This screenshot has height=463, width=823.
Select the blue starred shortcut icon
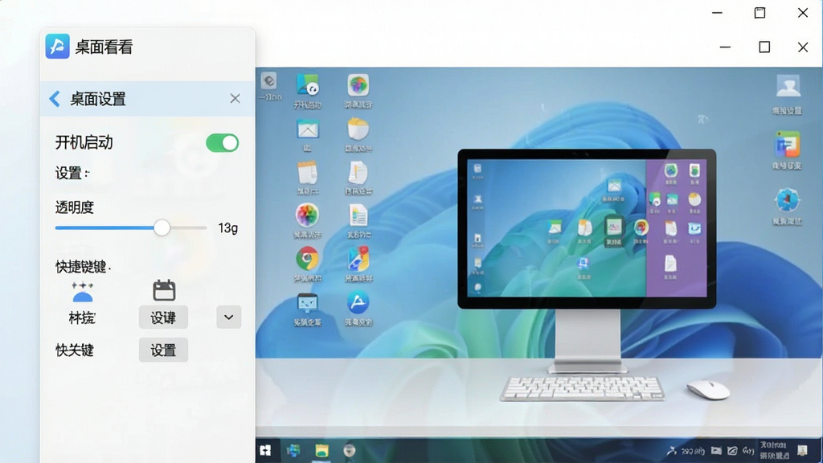(83, 292)
